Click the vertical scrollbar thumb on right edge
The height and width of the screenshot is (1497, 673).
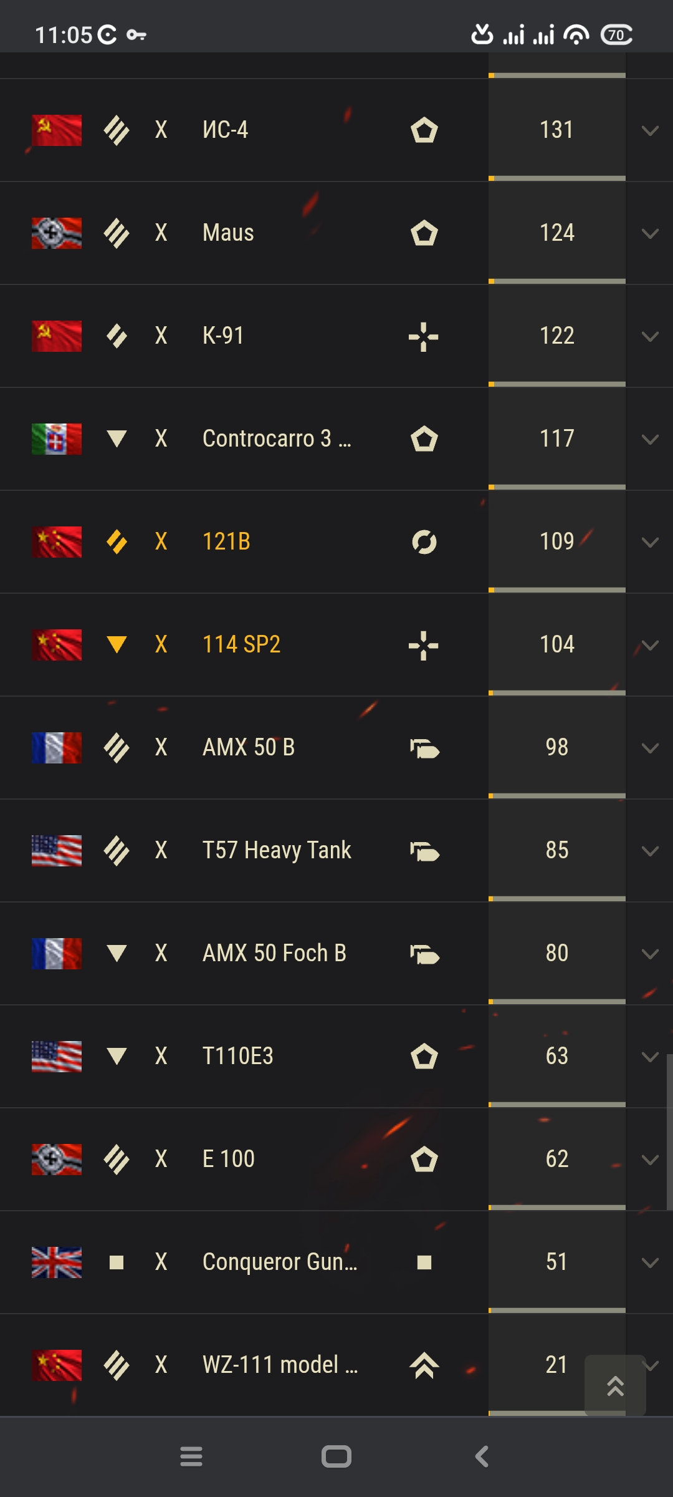[669, 1132]
